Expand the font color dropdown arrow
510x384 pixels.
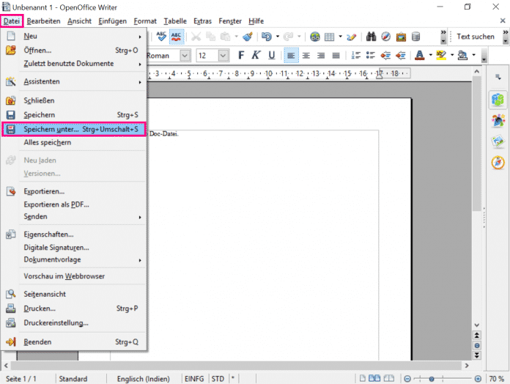pyautogui.click(x=429, y=56)
